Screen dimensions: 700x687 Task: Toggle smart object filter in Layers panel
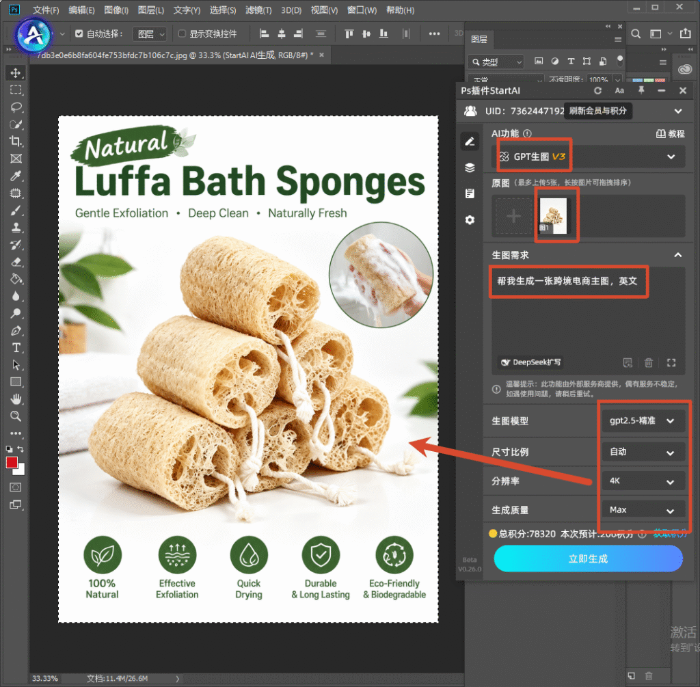[x=603, y=61]
